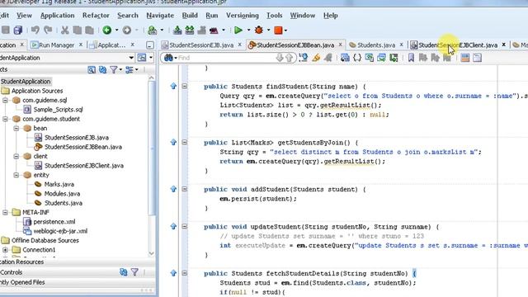Screen dimensions: 528x297
Task: Open the application selector dropdown
Action: pos(131,58)
